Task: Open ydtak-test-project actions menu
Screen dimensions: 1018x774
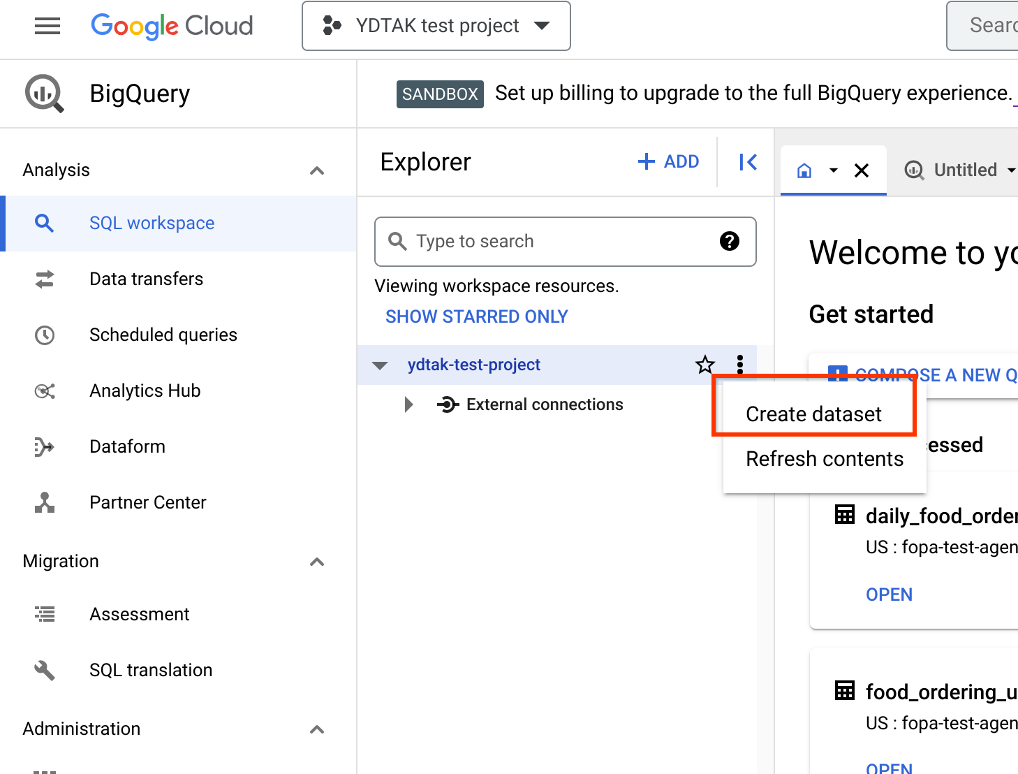Action: (740, 365)
